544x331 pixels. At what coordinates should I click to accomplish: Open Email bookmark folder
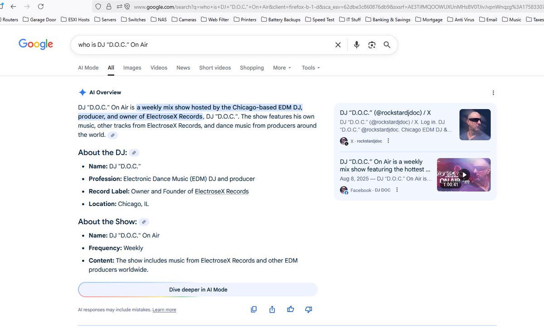coord(488,19)
